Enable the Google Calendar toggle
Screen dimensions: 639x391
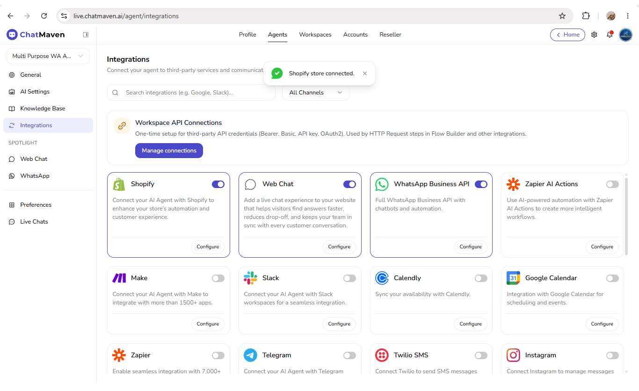[x=612, y=278]
